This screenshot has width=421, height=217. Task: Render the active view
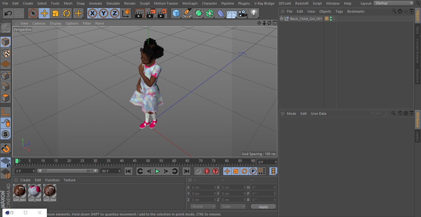[x=140, y=13]
